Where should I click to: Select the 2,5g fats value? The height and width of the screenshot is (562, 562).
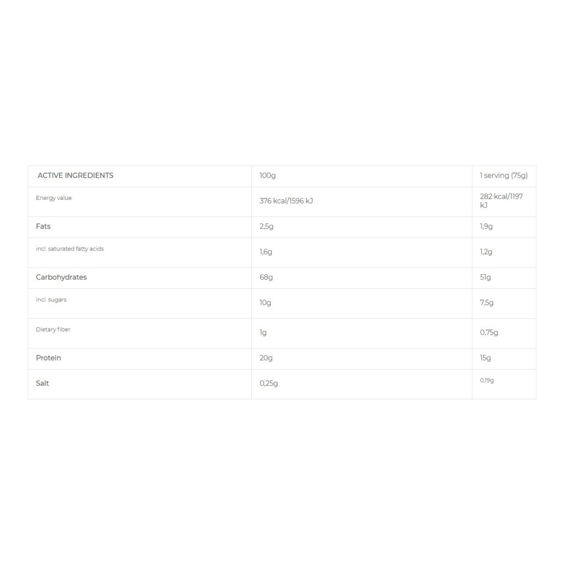pos(265,227)
